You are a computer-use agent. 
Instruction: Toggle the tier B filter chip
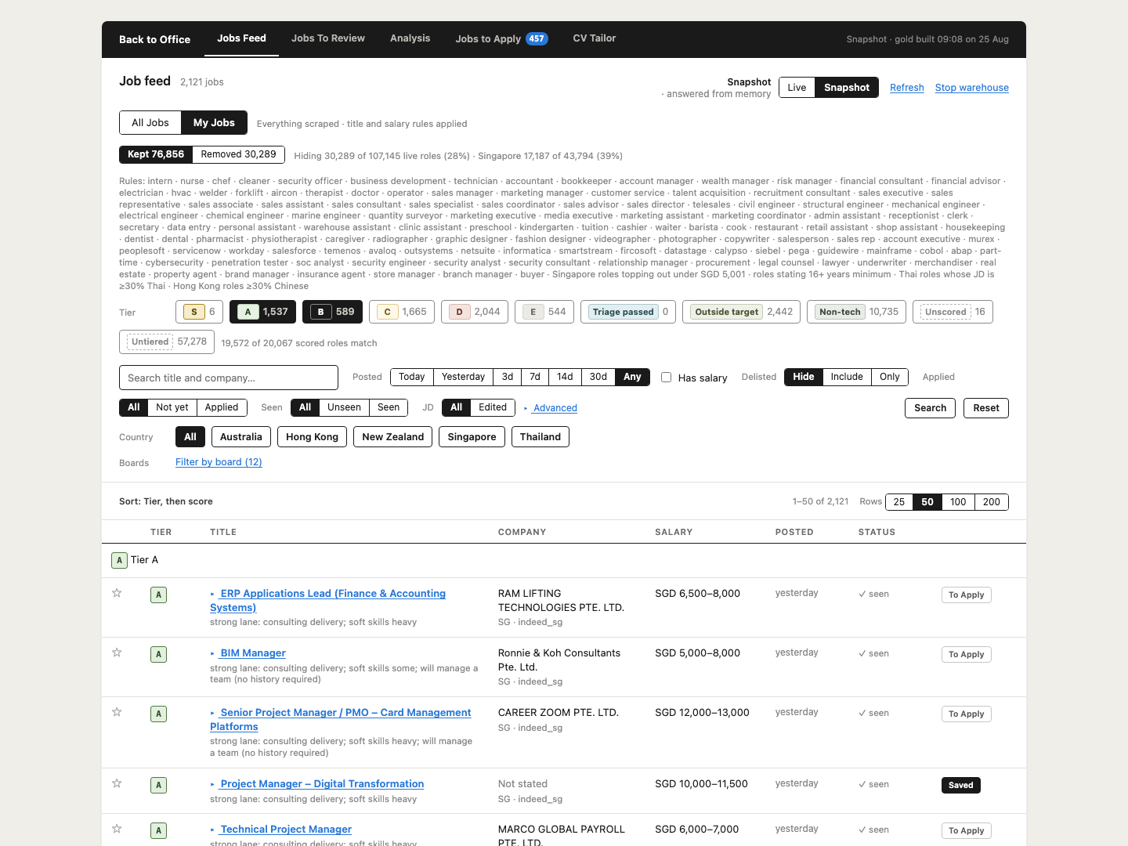tap(333, 312)
